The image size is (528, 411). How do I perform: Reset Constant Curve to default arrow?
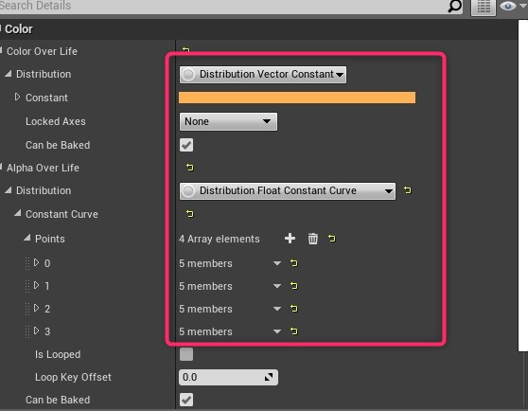click(x=190, y=214)
